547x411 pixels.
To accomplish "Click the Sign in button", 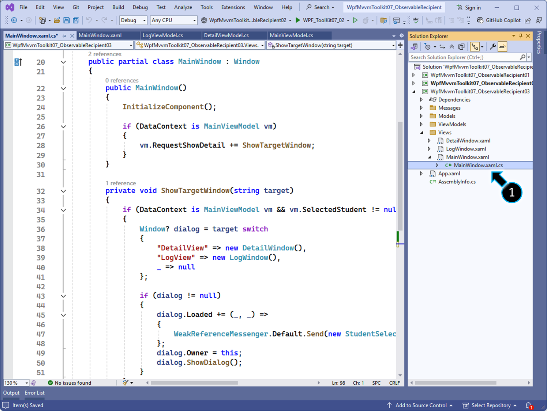I will (x=469, y=7).
